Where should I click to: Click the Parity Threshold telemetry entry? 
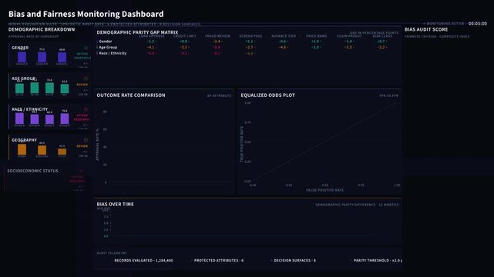click(377, 261)
